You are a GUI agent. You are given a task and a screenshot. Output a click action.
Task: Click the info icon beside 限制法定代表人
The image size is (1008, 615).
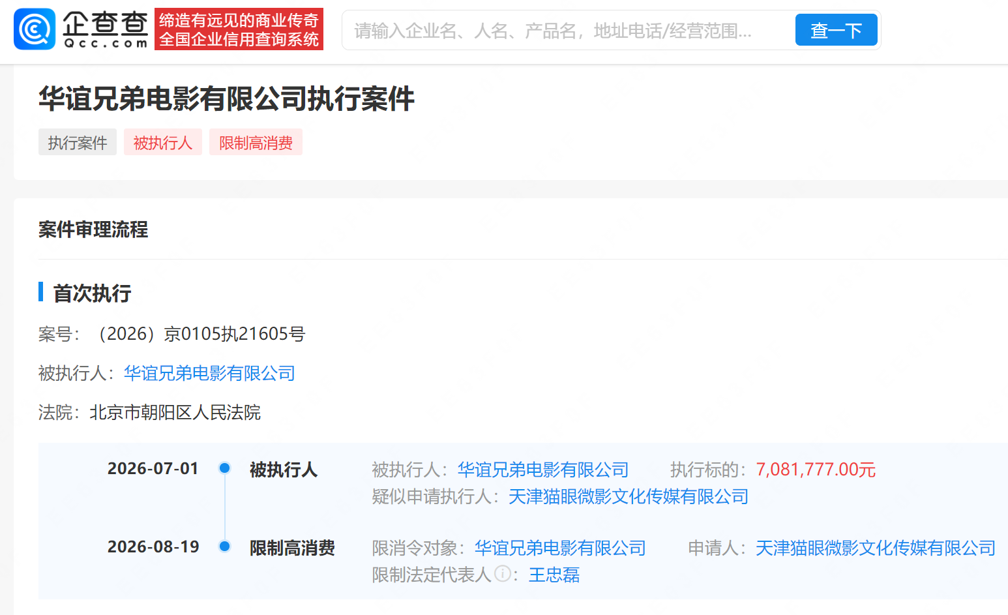tap(502, 573)
